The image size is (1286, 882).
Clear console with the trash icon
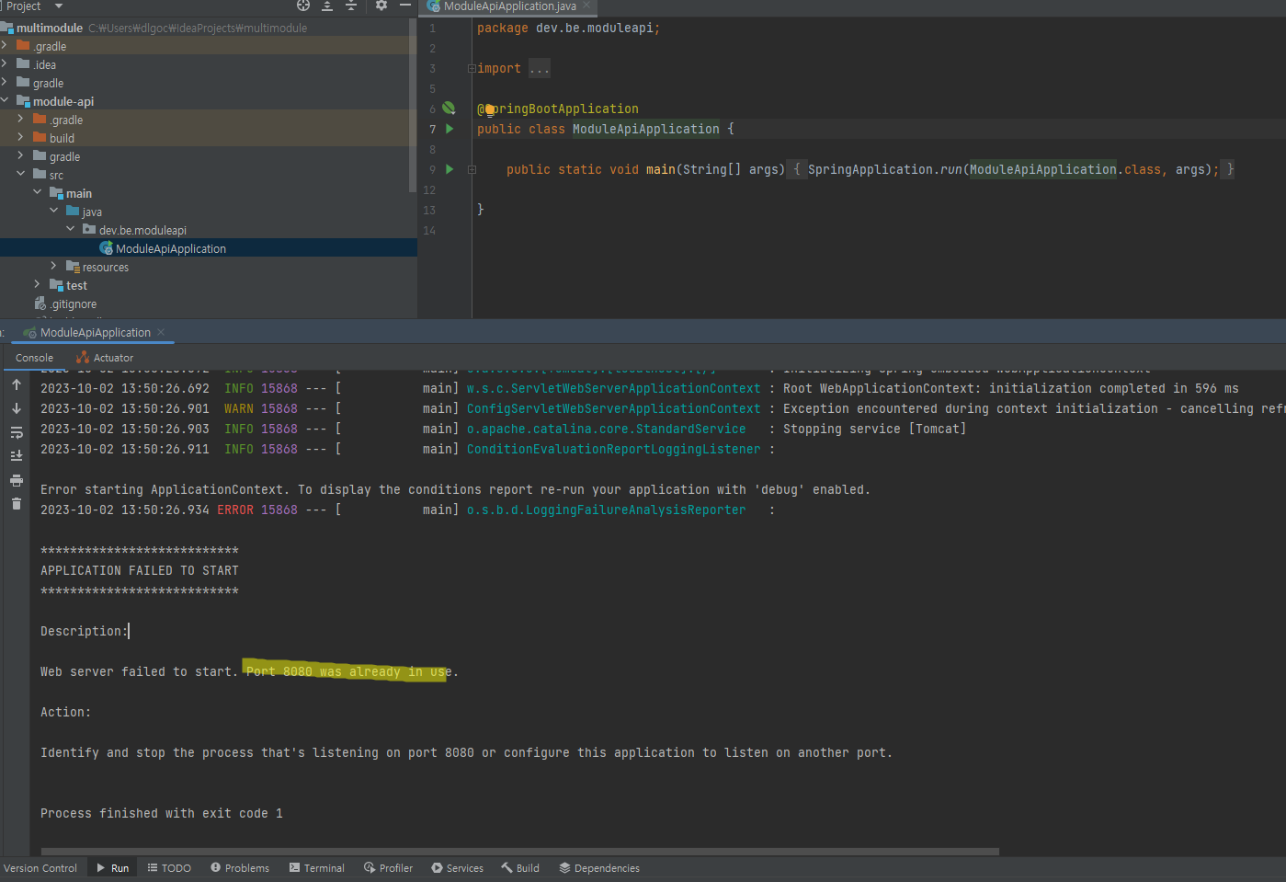coord(17,503)
